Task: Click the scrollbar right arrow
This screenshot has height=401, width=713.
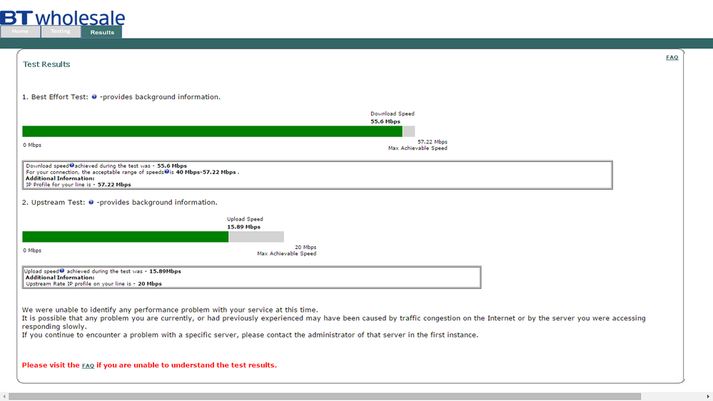Action: (708, 397)
